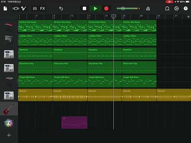Select the Electronic Pop drum machine icon
This screenshot has width=191, height=143.
tap(9, 68)
